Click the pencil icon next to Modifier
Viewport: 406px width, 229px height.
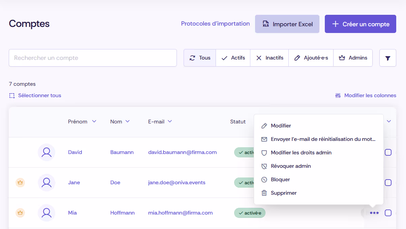[x=264, y=126]
